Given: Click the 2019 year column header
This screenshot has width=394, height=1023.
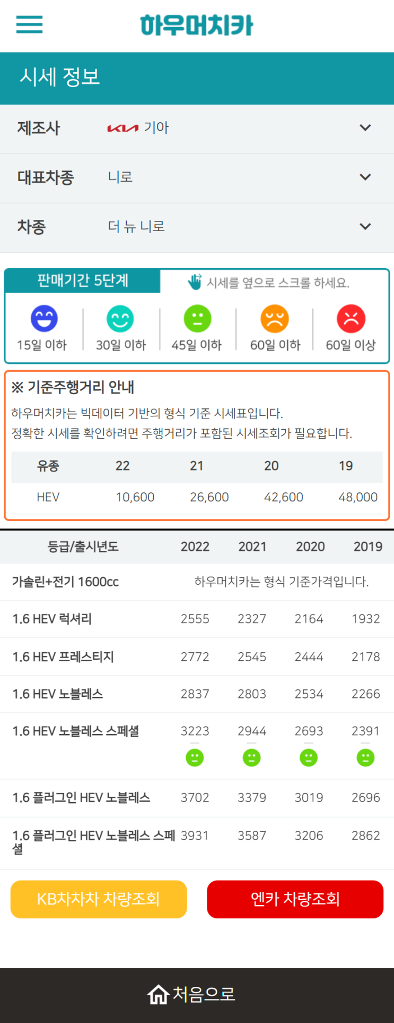Looking at the screenshot, I should pyautogui.click(x=368, y=547).
